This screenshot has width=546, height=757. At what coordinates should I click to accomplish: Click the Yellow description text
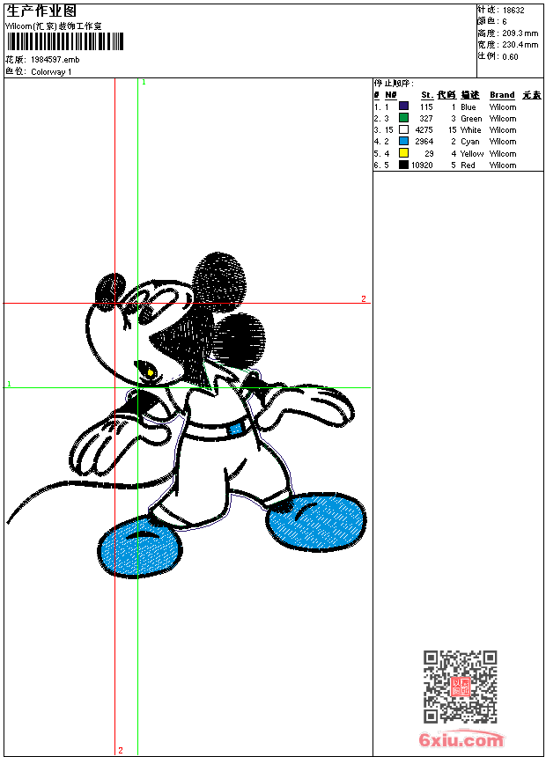(x=472, y=154)
